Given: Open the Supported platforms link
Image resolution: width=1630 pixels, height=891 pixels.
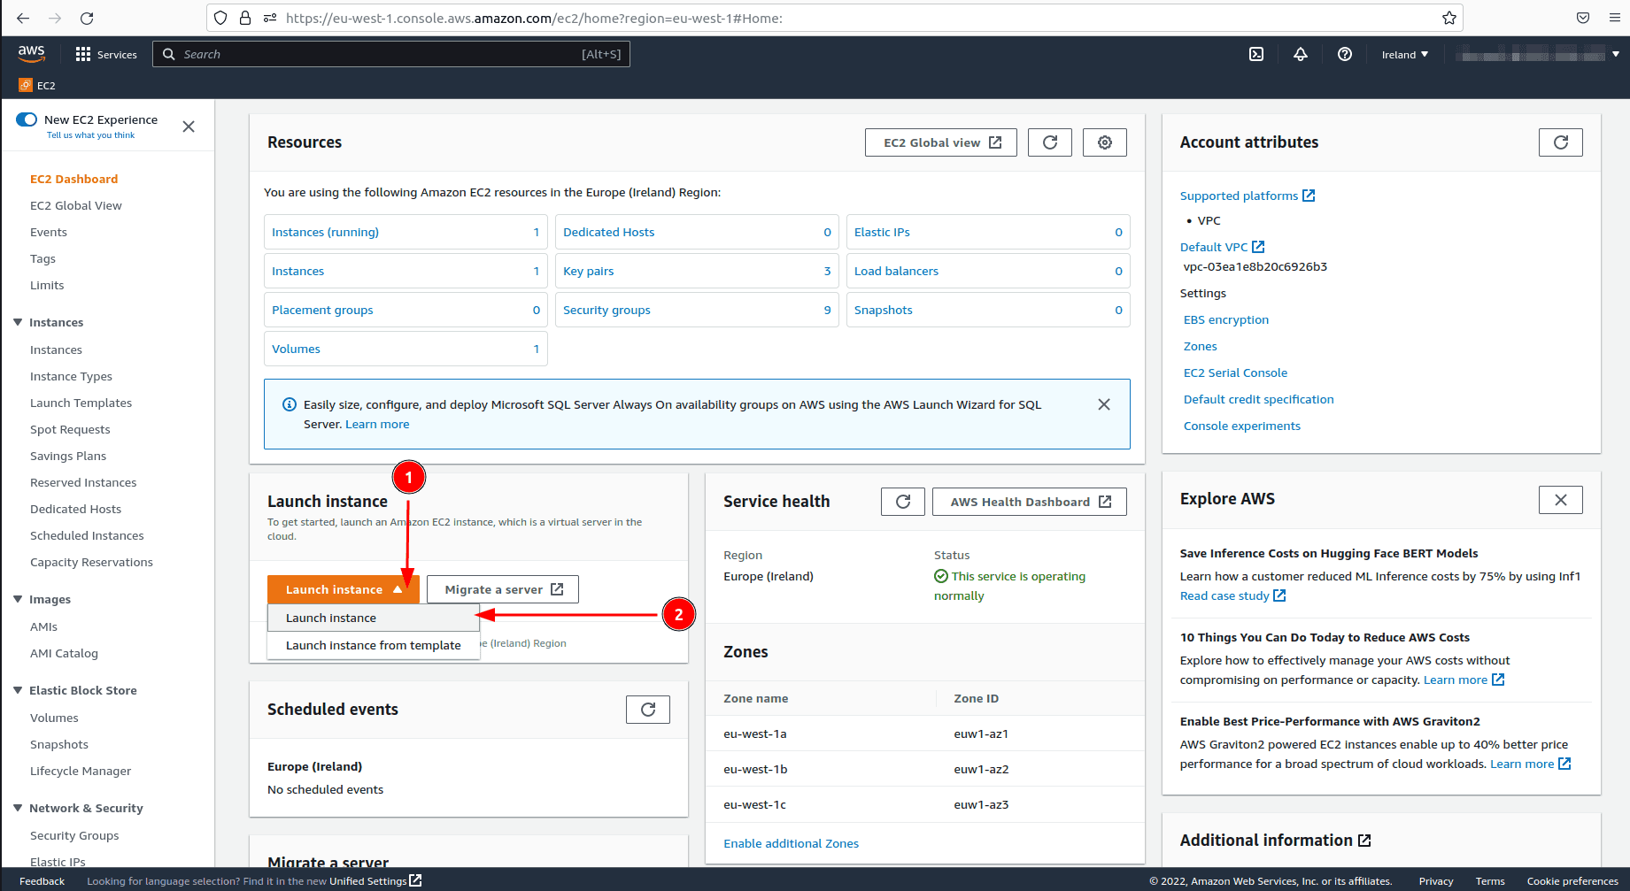Looking at the screenshot, I should coord(1247,196).
